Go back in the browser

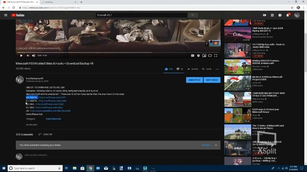[x=3, y=8]
